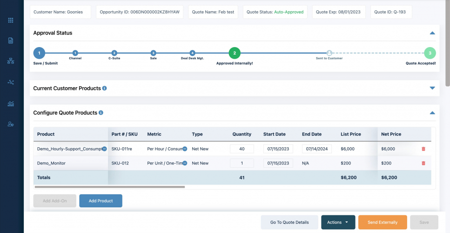This screenshot has height=233, width=450.
Task: Click the Demo_Monitor product name
Action: (51, 163)
